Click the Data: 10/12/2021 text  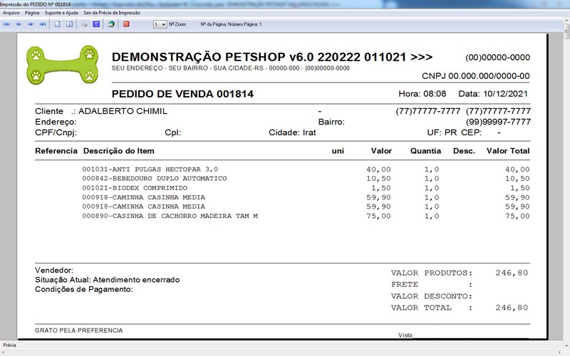pos(492,94)
